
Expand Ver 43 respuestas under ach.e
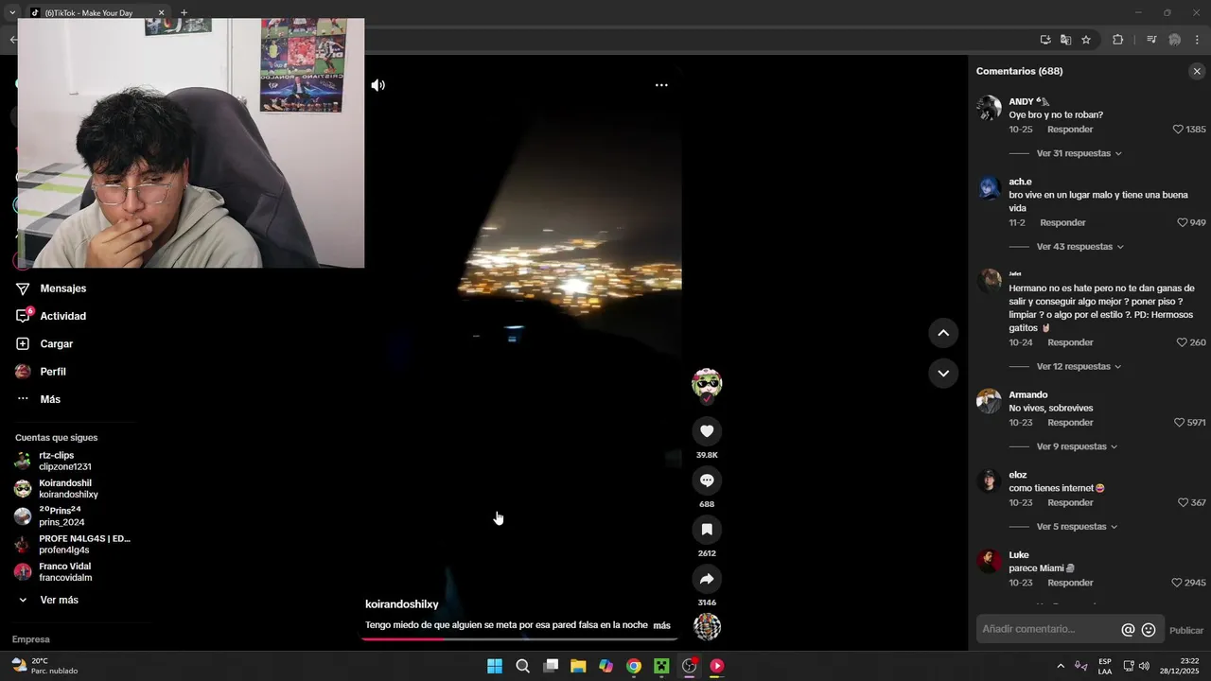(x=1079, y=247)
